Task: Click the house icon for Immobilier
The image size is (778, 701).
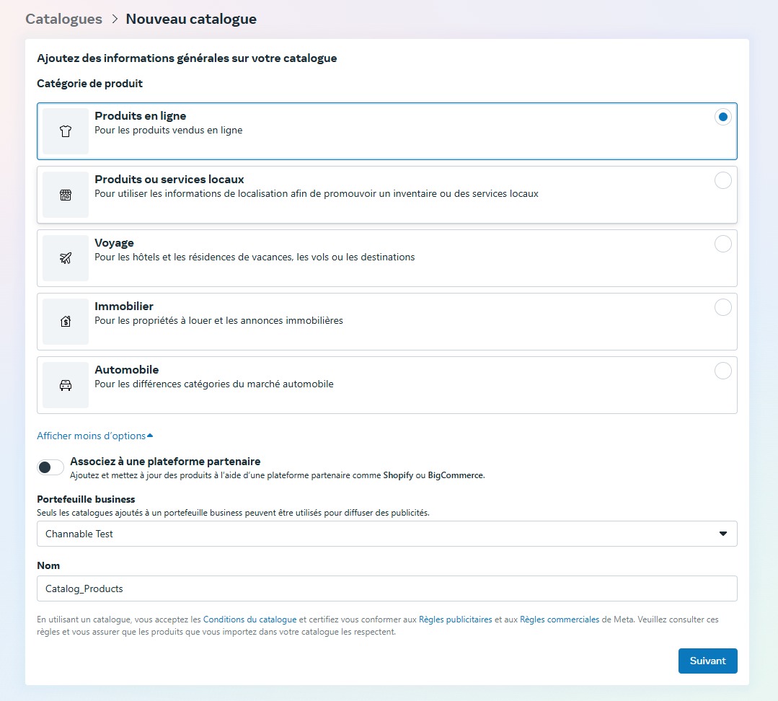Action: pyautogui.click(x=66, y=322)
